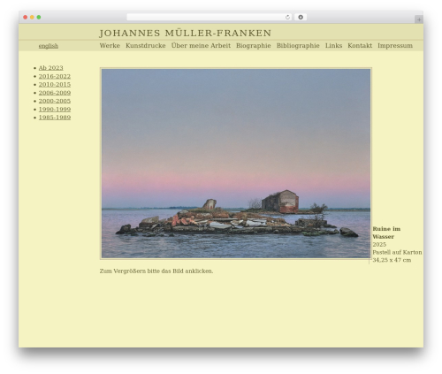Screen dimensions: 442x374
Task: Reload the page with the refresh icon
Action: click(287, 17)
